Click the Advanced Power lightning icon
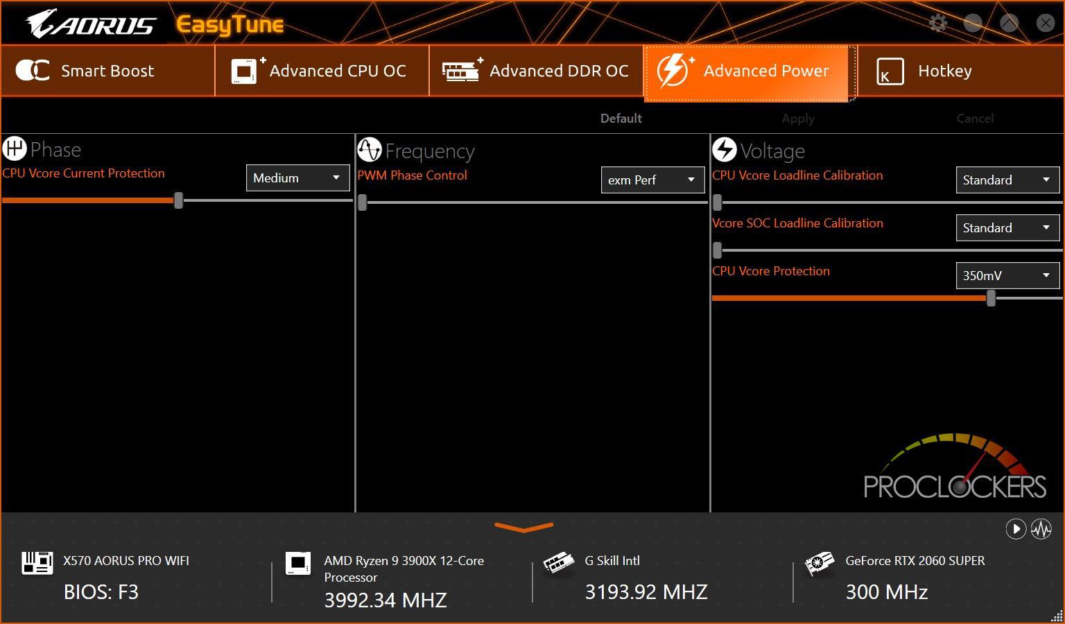This screenshot has width=1065, height=624. (x=675, y=70)
